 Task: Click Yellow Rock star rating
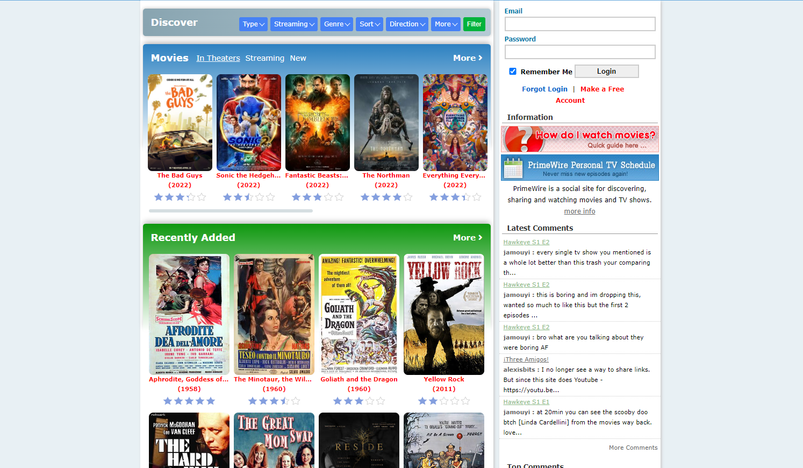(444, 401)
